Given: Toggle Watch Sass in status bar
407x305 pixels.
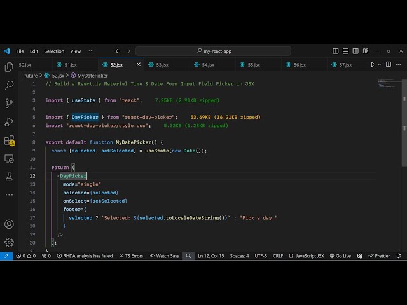Looking at the screenshot, I should pos(164,256).
